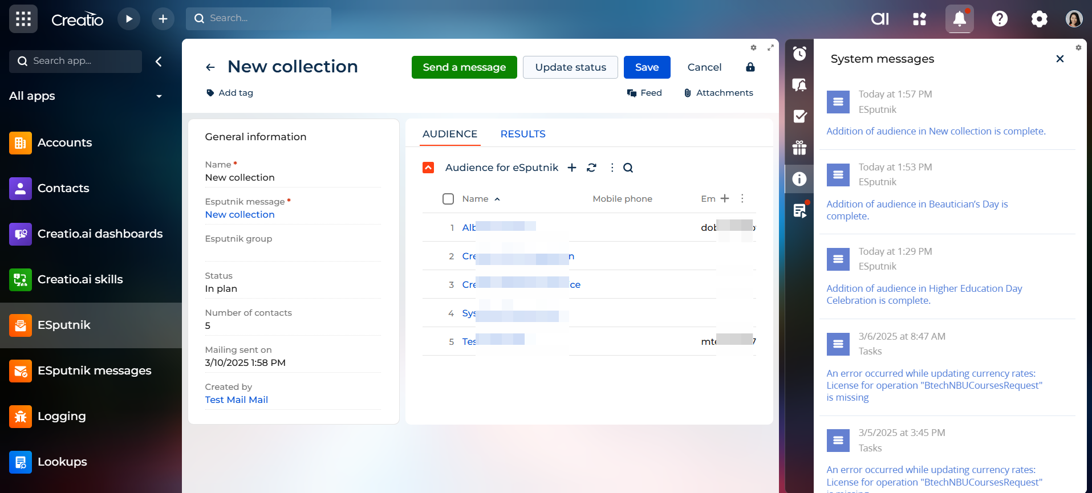Image resolution: width=1092 pixels, height=493 pixels.
Task: Add a column to audience table
Action: click(725, 198)
